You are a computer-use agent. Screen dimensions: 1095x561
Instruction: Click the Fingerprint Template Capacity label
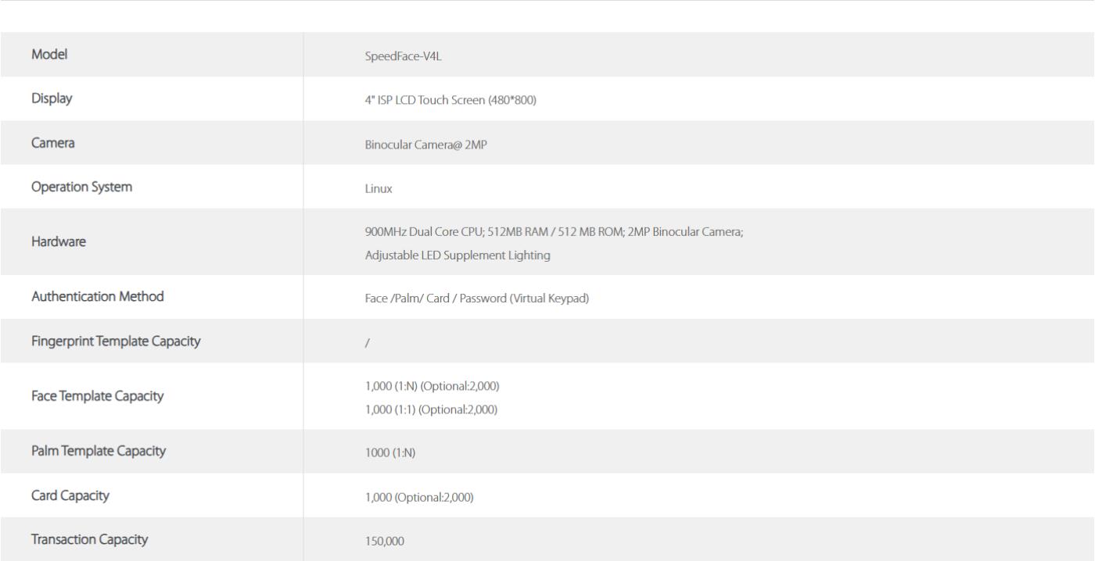pos(115,341)
